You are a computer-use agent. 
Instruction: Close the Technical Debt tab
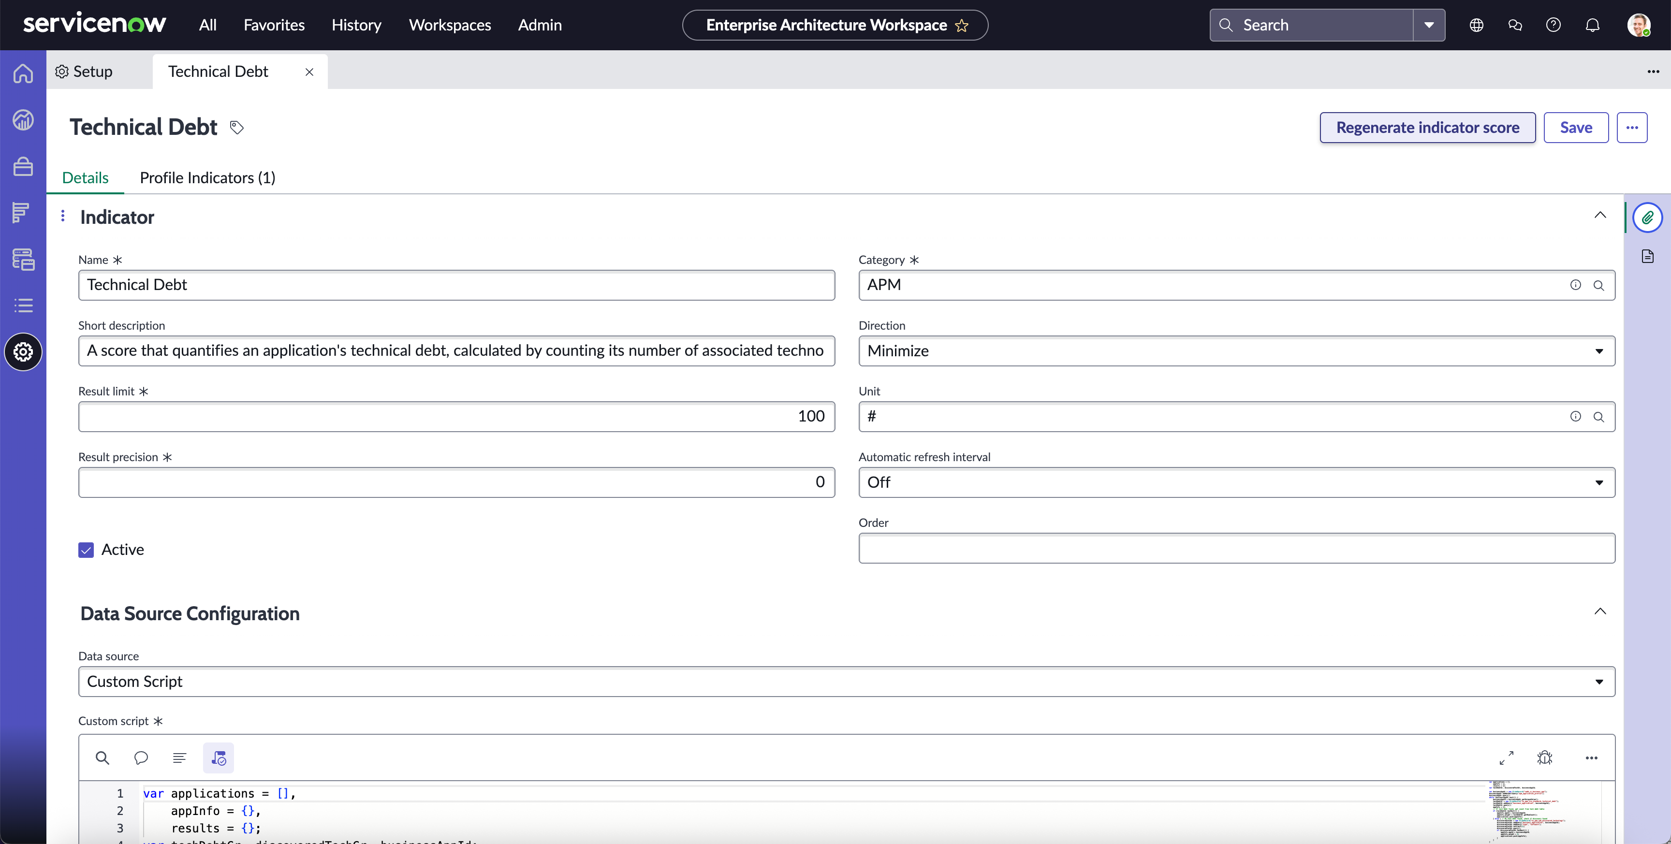[309, 72]
